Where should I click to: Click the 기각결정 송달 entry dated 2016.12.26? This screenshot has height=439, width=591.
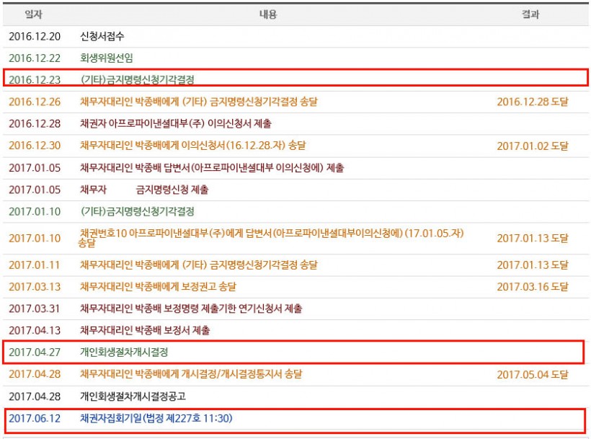pyautogui.click(x=199, y=102)
